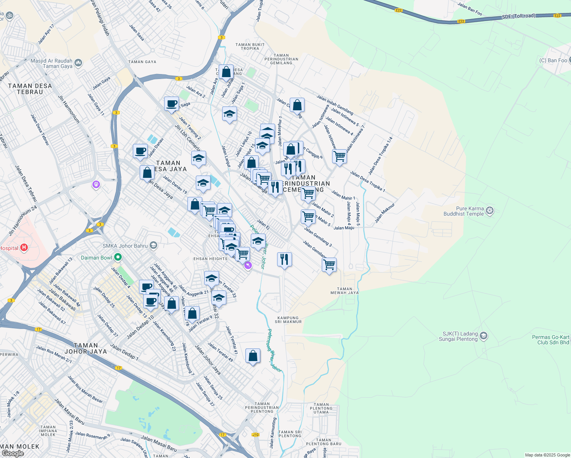571x458 pixels.
Task: Click the Jalan Desa Tropika 1 label
Action: coord(368,181)
